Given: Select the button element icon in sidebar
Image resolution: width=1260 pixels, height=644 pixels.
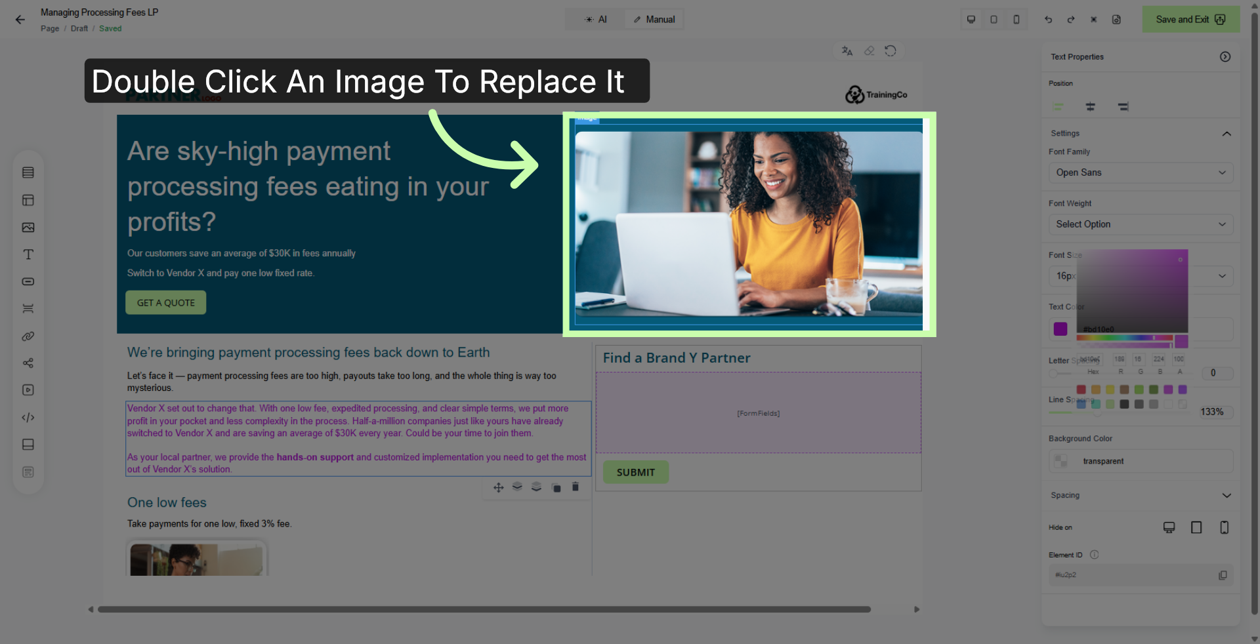Looking at the screenshot, I should [28, 281].
